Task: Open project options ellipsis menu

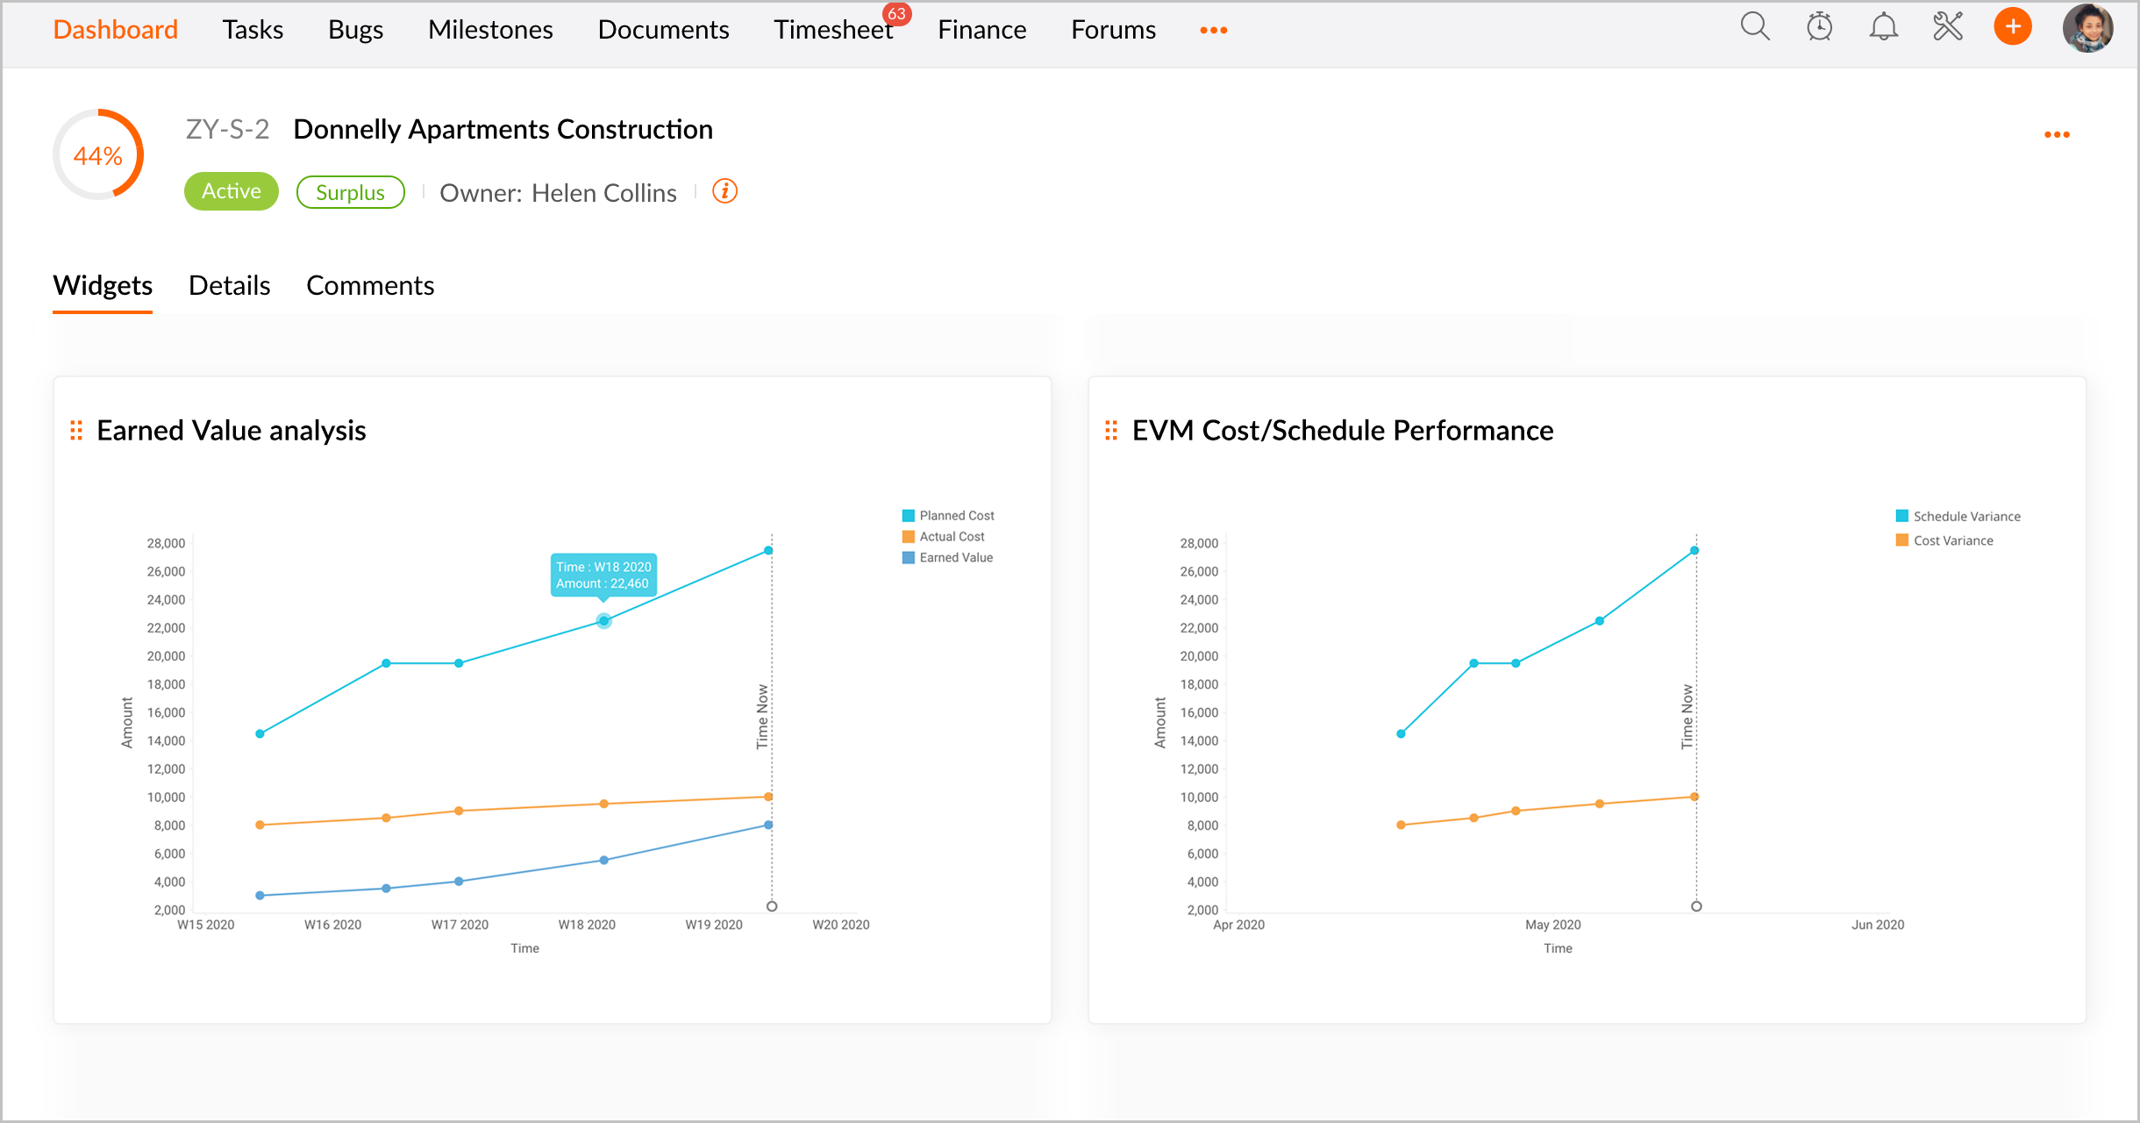Action: pos(2057,134)
